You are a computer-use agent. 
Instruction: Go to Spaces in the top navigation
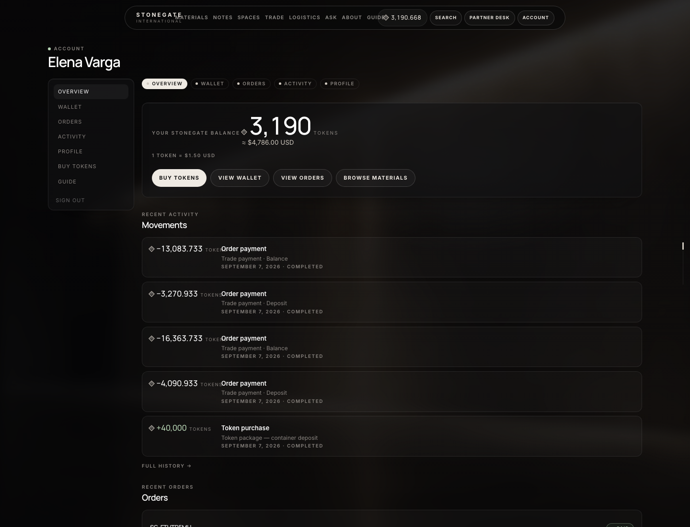249,18
